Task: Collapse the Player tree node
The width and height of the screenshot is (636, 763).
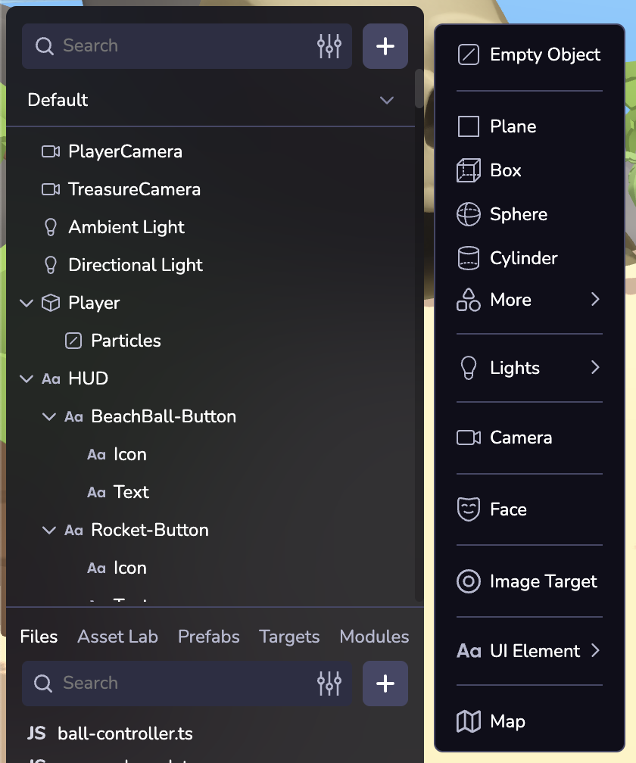Action: [x=26, y=303]
